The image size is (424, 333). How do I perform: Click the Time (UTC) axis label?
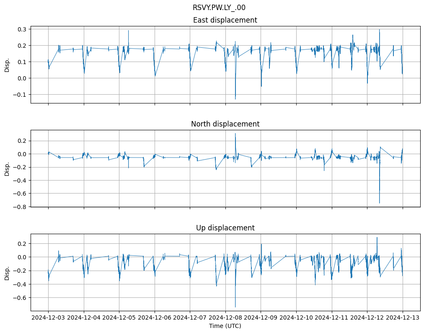point(225,326)
